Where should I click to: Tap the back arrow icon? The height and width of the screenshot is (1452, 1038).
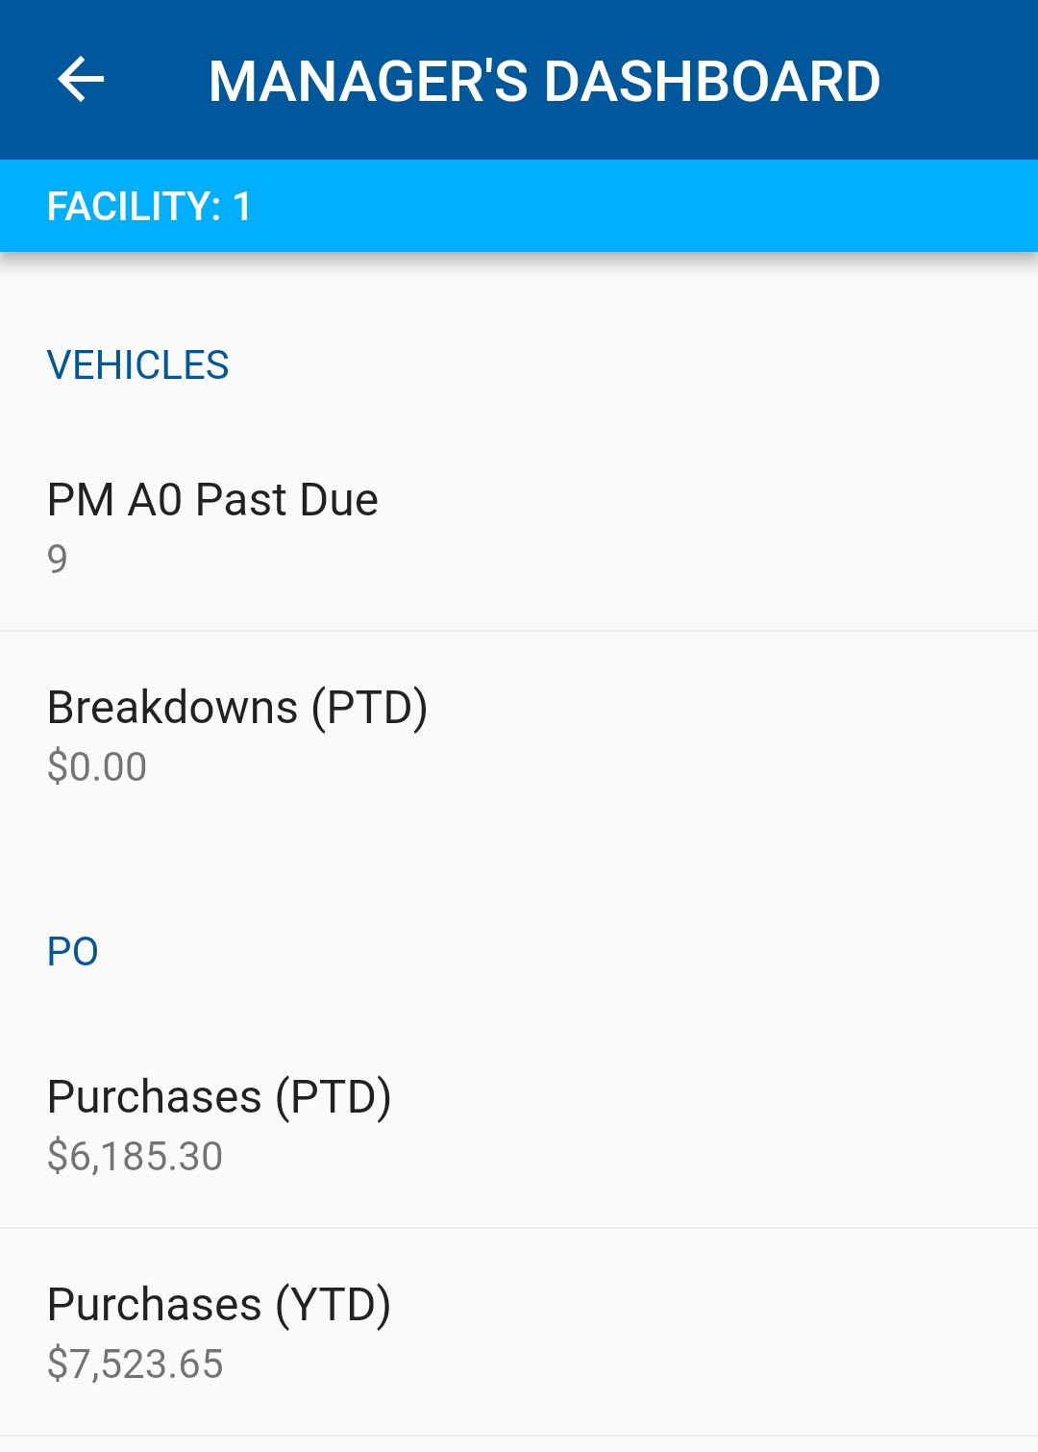[81, 80]
